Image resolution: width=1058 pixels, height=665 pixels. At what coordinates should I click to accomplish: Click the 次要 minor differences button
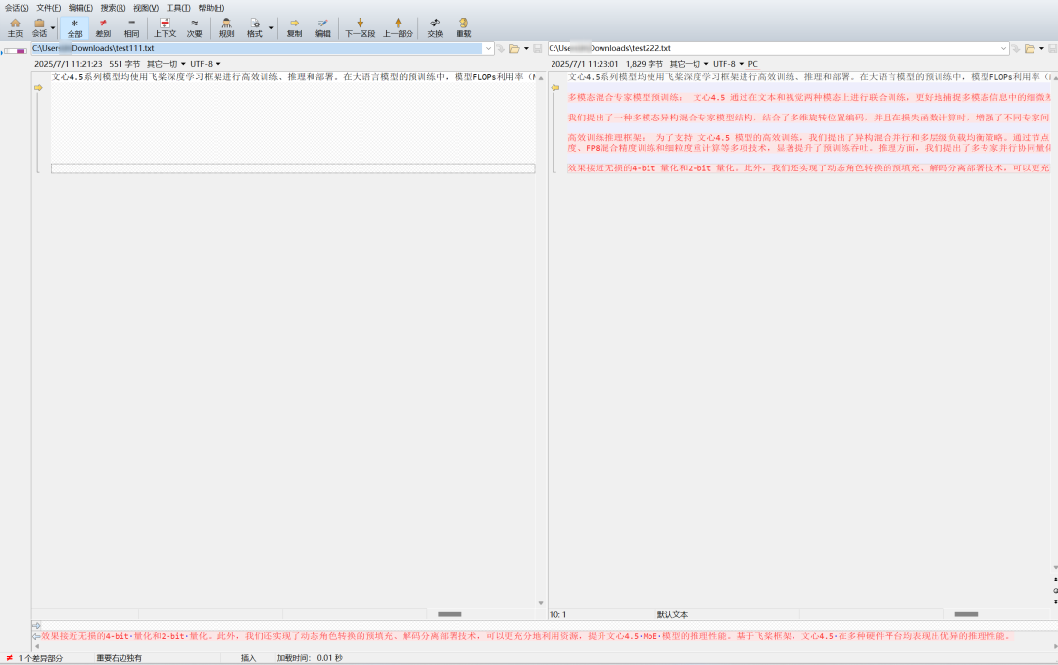pos(194,27)
